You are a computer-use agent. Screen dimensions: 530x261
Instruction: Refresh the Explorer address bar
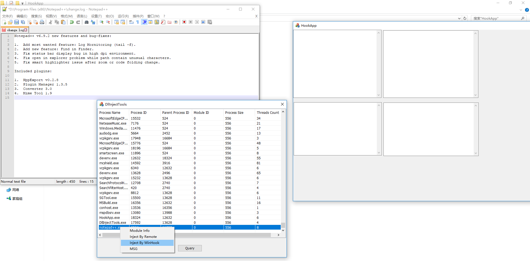(465, 18)
